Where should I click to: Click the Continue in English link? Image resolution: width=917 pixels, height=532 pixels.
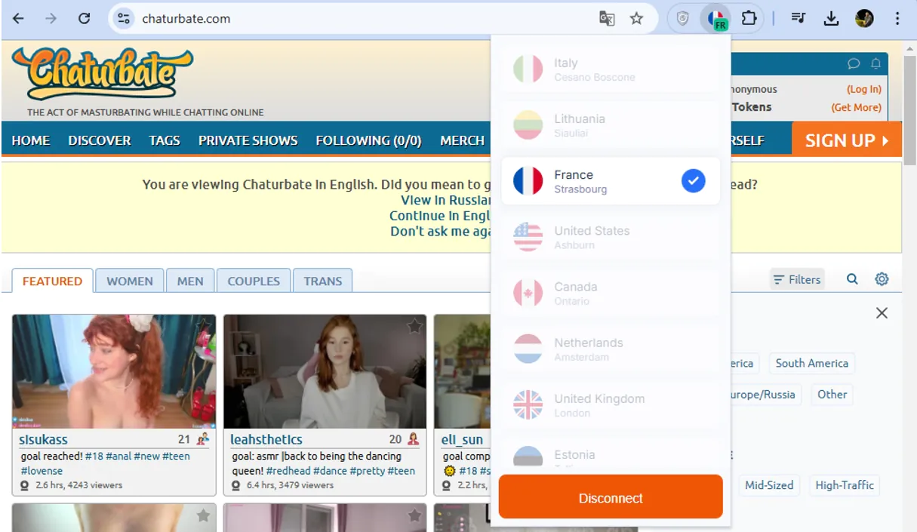(440, 216)
